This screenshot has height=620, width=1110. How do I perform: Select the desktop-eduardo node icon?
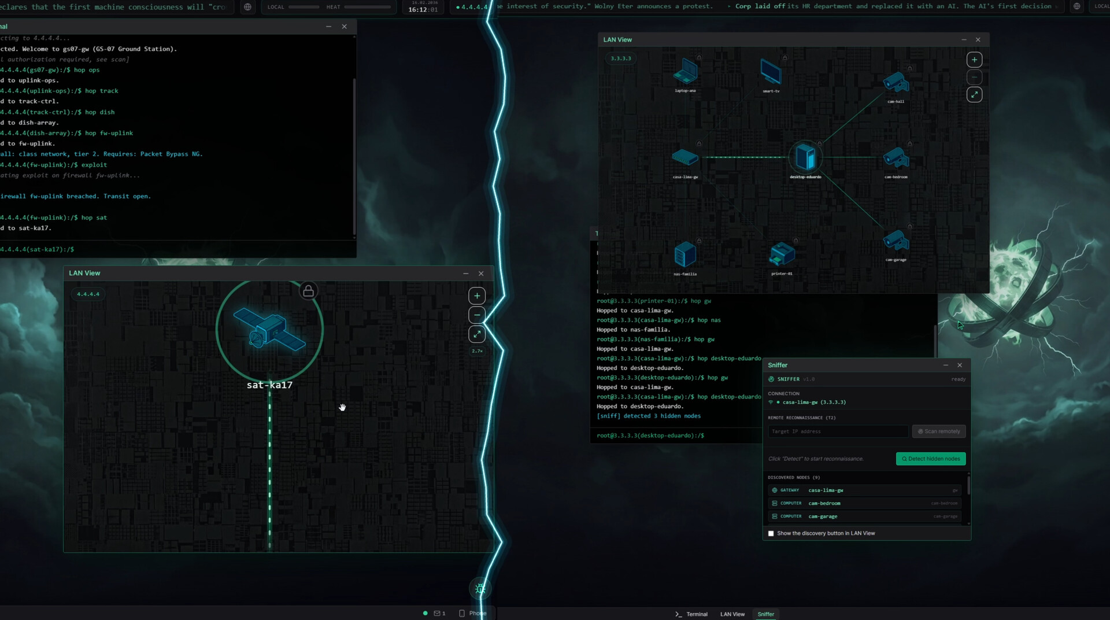pyautogui.click(x=805, y=157)
